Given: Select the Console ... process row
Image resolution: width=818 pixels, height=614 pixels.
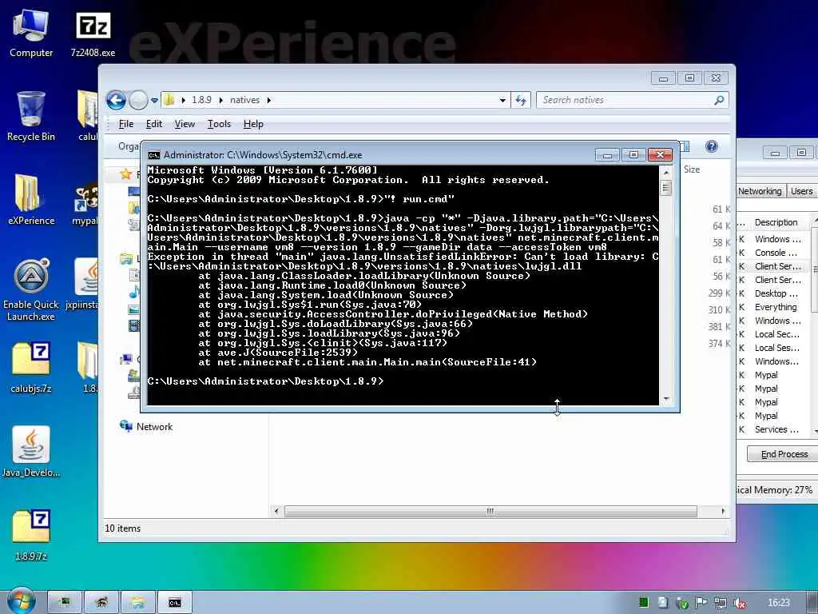Looking at the screenshot, I should point(776,253).
